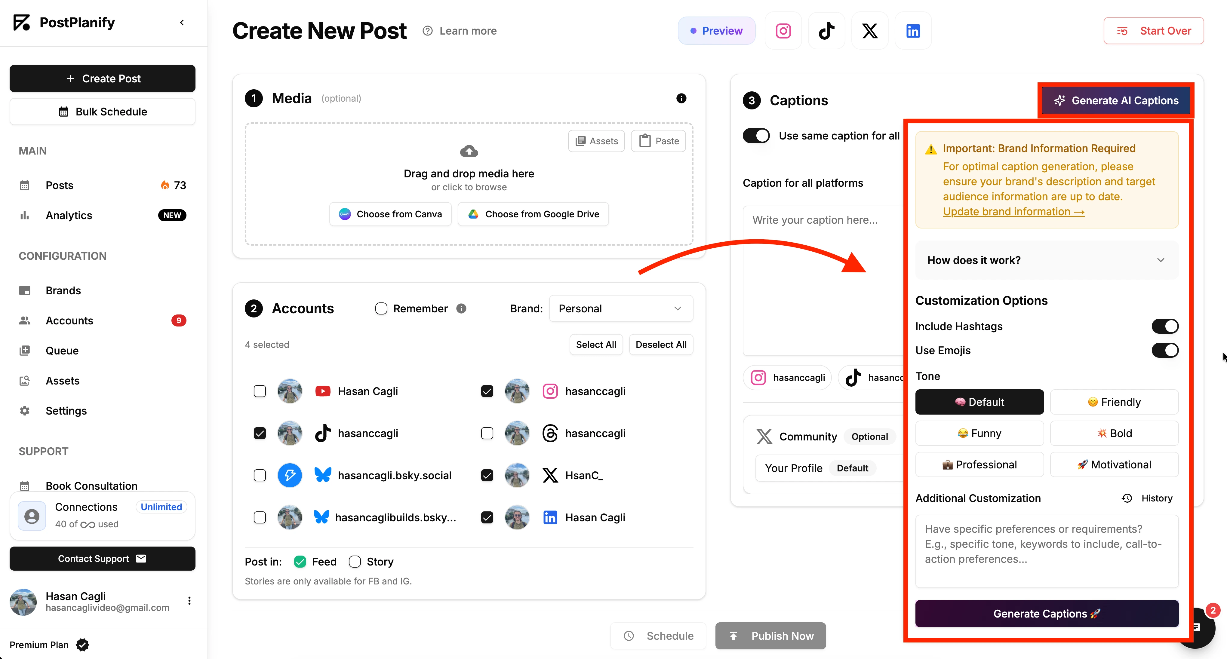Click the PostPlanify logo
1227x659 pixels.
(21, 22)
